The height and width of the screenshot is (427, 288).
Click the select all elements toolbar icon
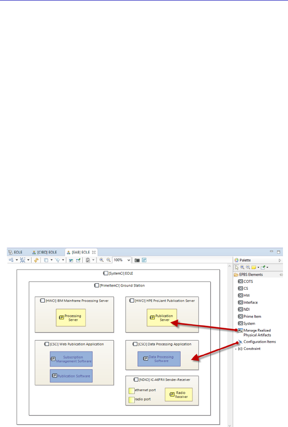[22, 260]
